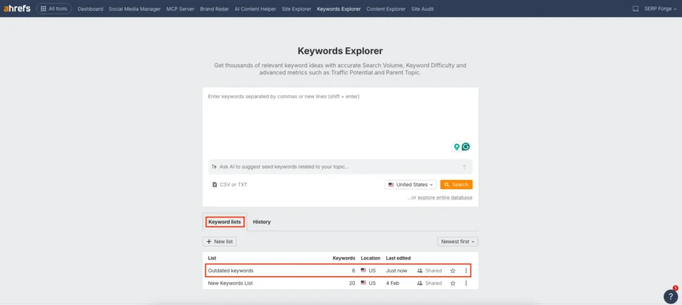The height and width of the screenshot is (305, 682).
Task: Click the Keywords column header
Action: [344, 258]
